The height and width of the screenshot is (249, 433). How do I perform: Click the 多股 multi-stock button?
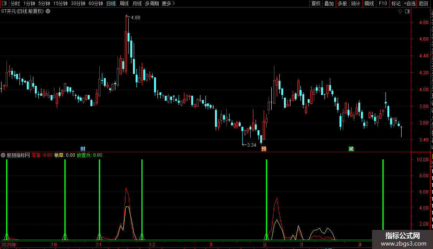coord(342,3)
